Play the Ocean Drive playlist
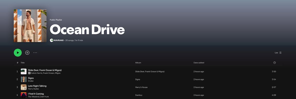This screenshot has width=296, height=99. pyautogui.click(x=18, y=53)
